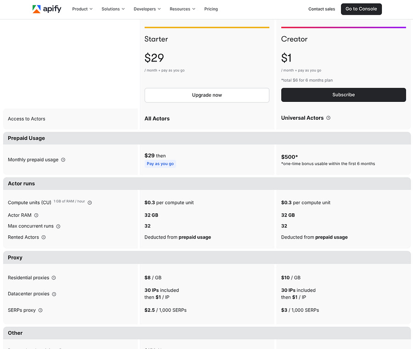Click the one-time bonus footnote text
The height and width of the screenshot is (349, 413).
coord(328,164)
